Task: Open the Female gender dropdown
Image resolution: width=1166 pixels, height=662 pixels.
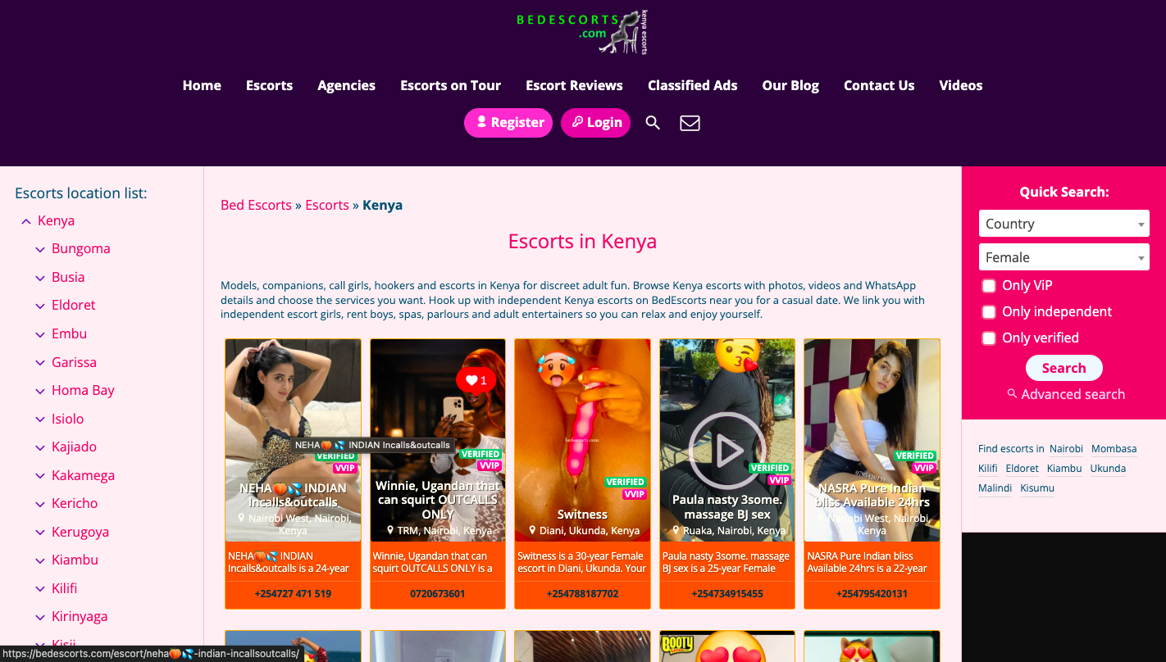Action: coord(1064,257)
